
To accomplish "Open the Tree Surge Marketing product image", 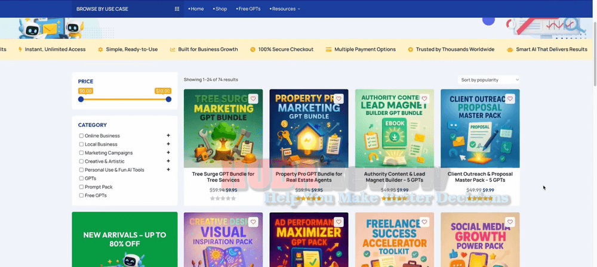I will click(x=223, y=128).
